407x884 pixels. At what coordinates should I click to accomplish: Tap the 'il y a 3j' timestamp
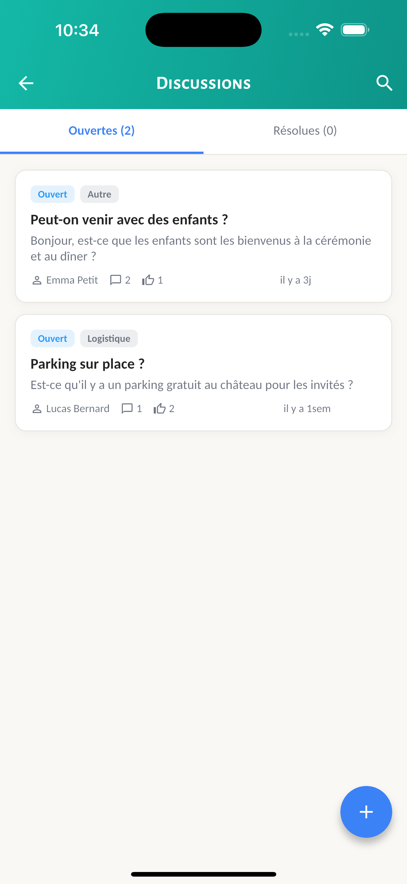pos(295,280)
